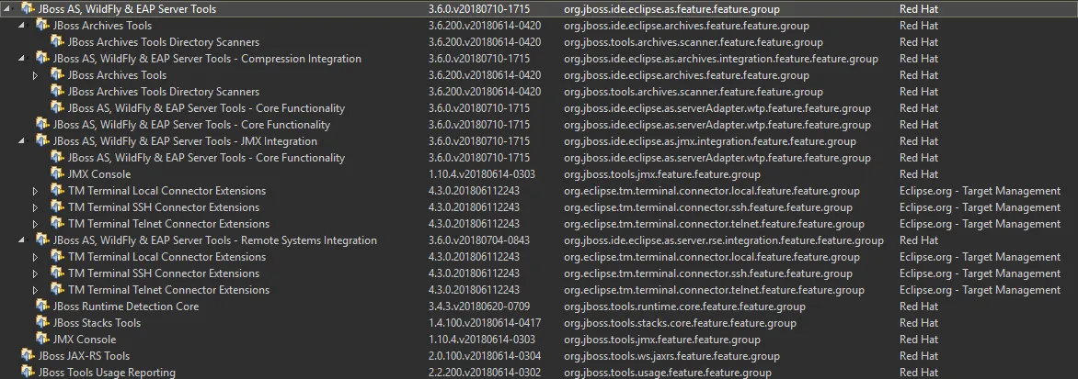Screen dimensions: 1078x379
Task: Select the JMX Integration feature name
Action: click(185, 141)
